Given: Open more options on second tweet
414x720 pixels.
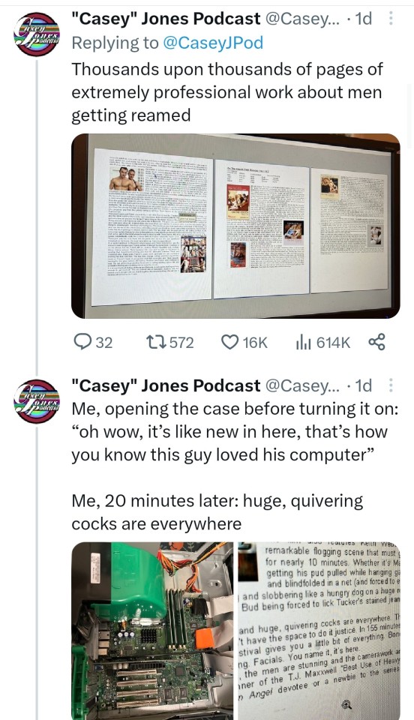Looking at the screenshot, I should (x=391, y=385).
